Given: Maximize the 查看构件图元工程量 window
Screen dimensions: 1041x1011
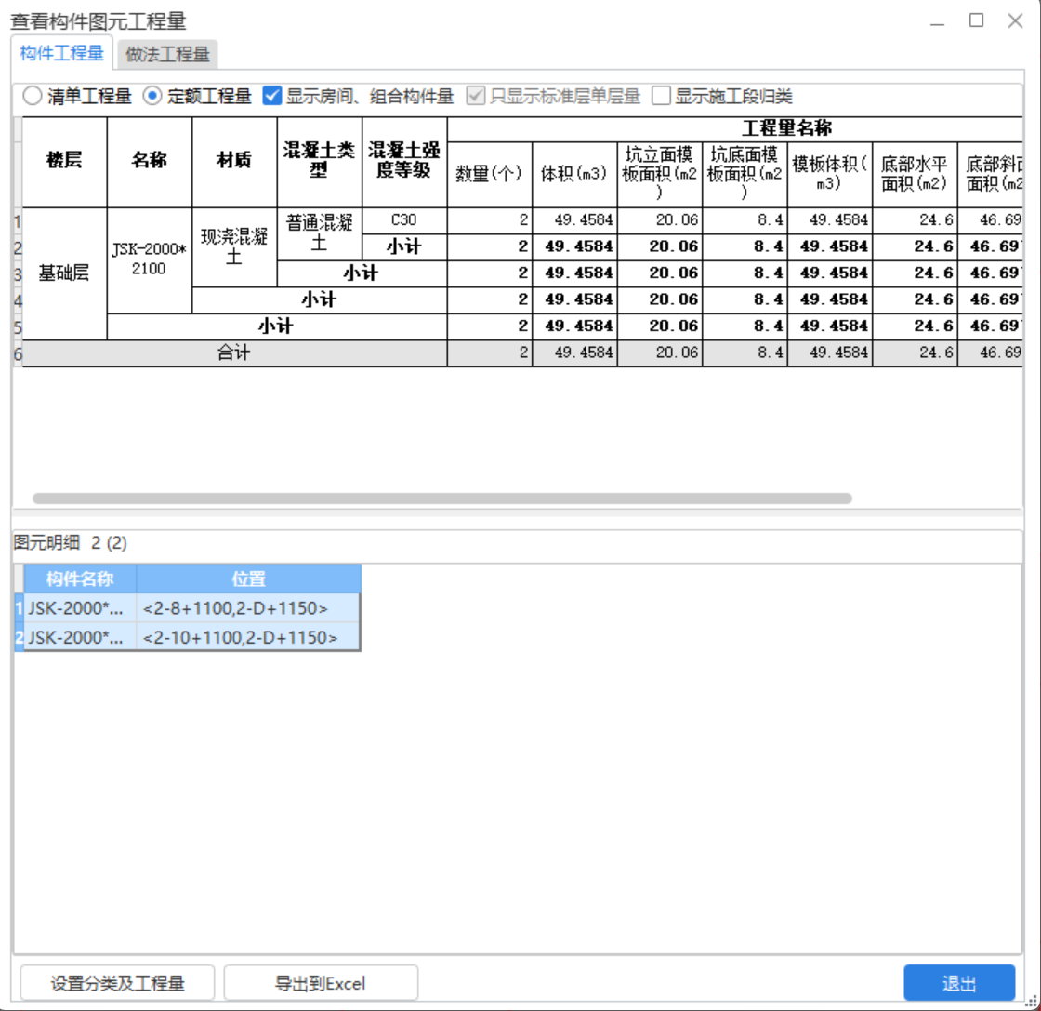Looking at the screenshot, I should (976, 20).
